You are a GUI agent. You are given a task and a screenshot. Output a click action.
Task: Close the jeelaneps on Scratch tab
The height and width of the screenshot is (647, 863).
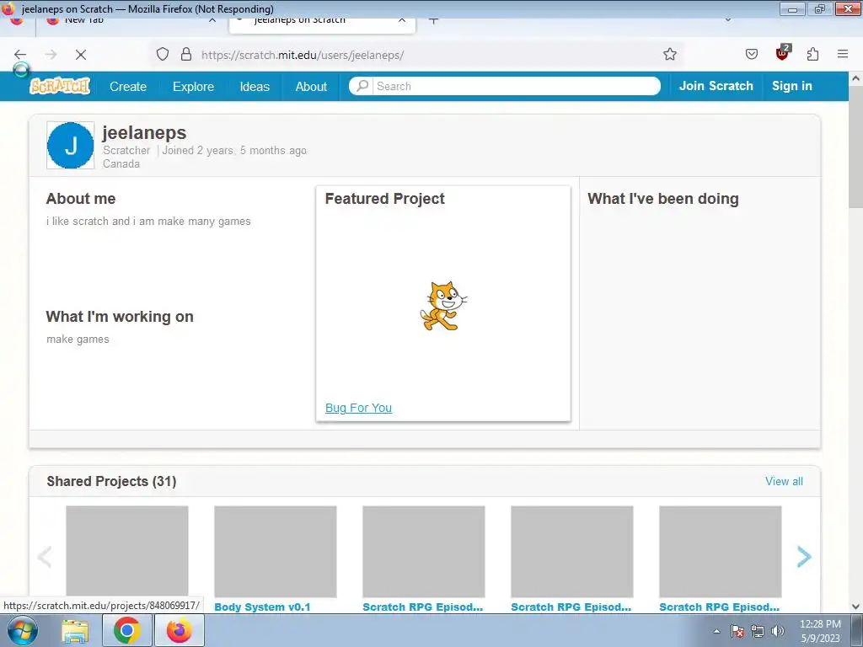[x=402, y=21]
